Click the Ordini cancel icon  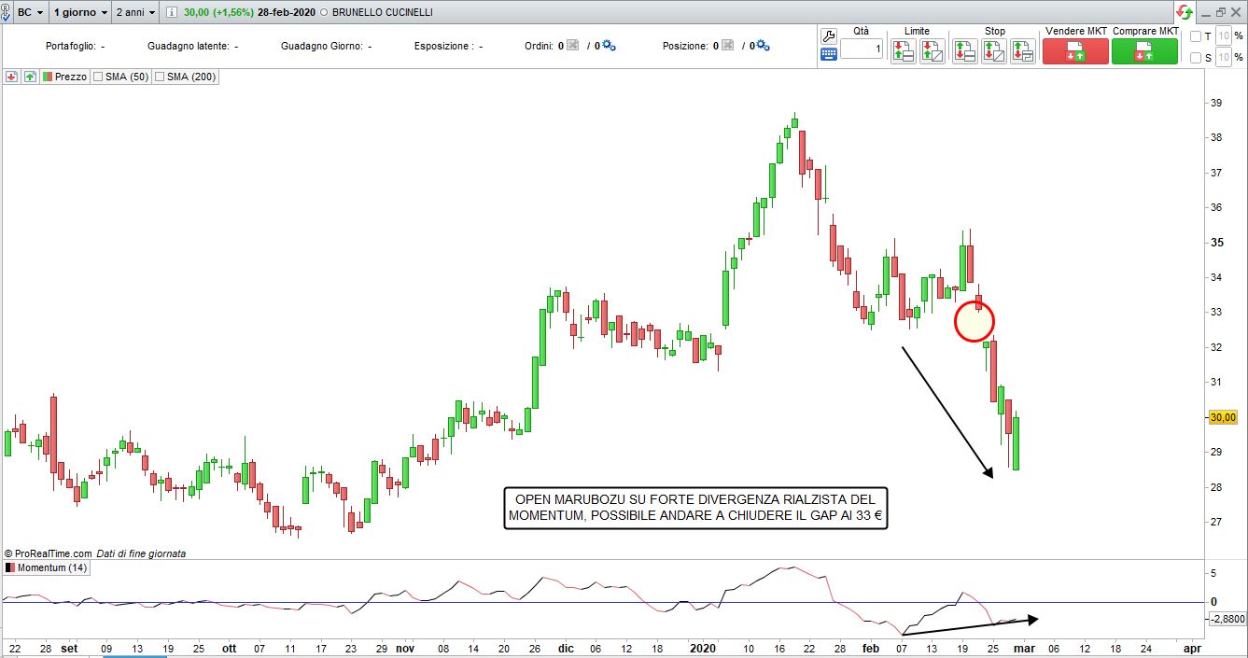click(x=573, y=45)
